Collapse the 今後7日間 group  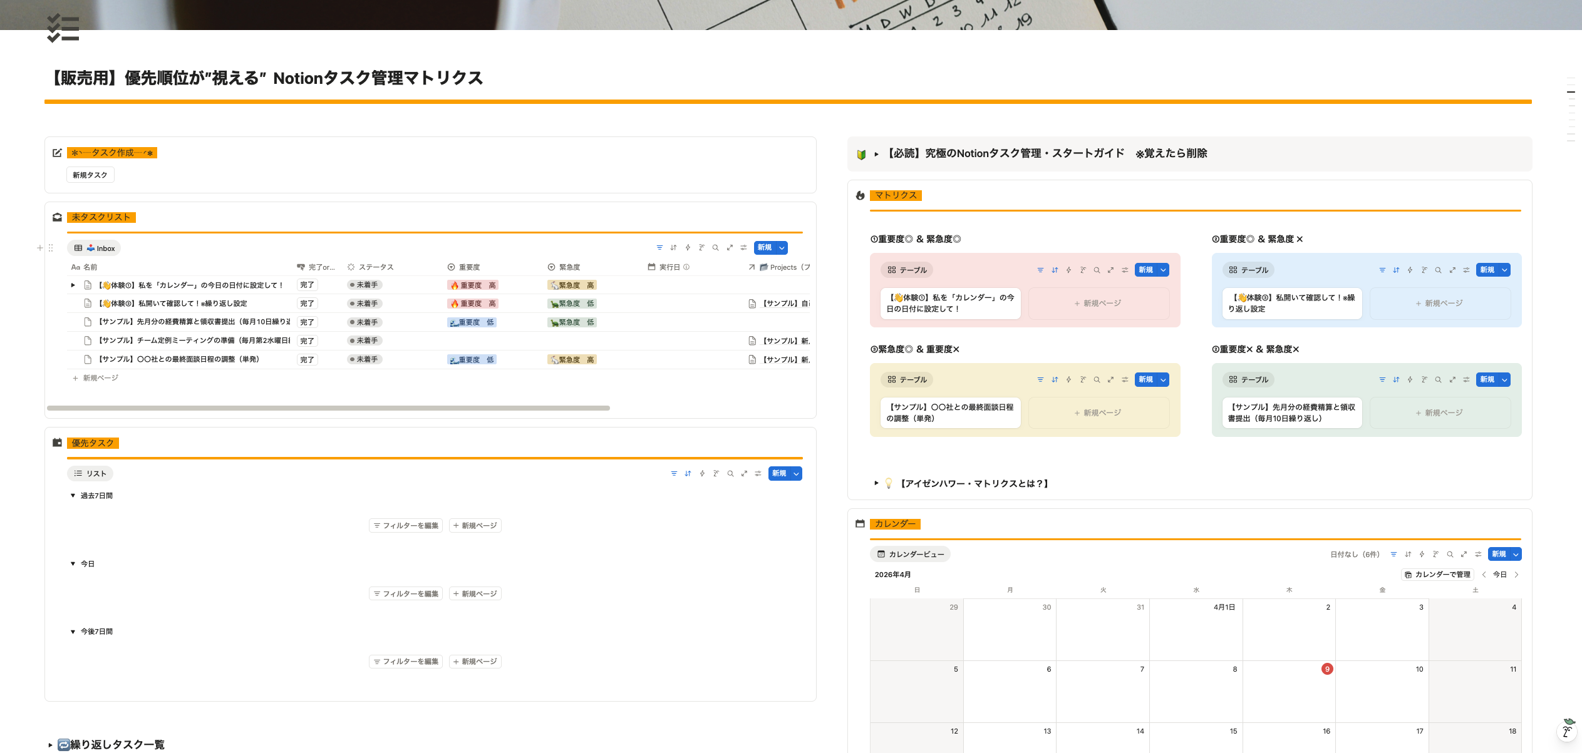(73, 632)
